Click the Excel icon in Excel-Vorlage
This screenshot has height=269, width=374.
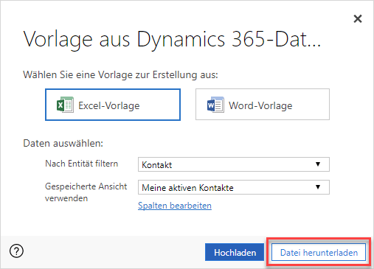[65, 105]
